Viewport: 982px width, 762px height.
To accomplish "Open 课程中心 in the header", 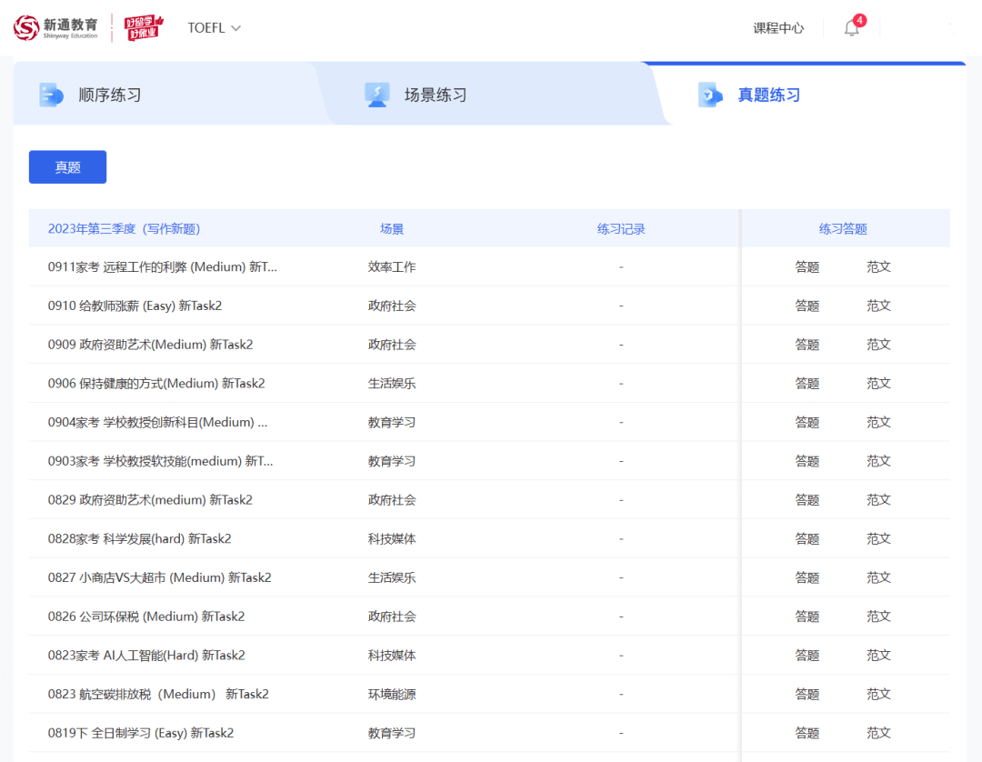I will coord(778,28).
